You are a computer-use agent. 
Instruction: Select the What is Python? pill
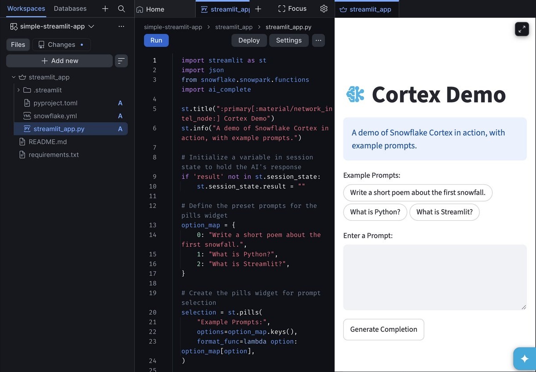(375, 212)
